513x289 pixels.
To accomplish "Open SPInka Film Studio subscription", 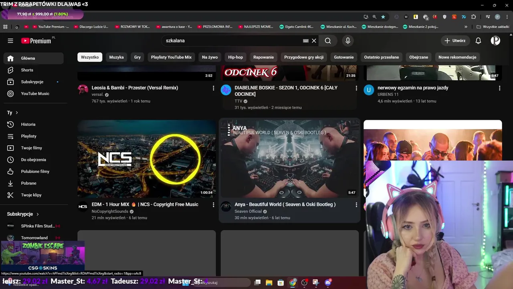I will [34, 226].
